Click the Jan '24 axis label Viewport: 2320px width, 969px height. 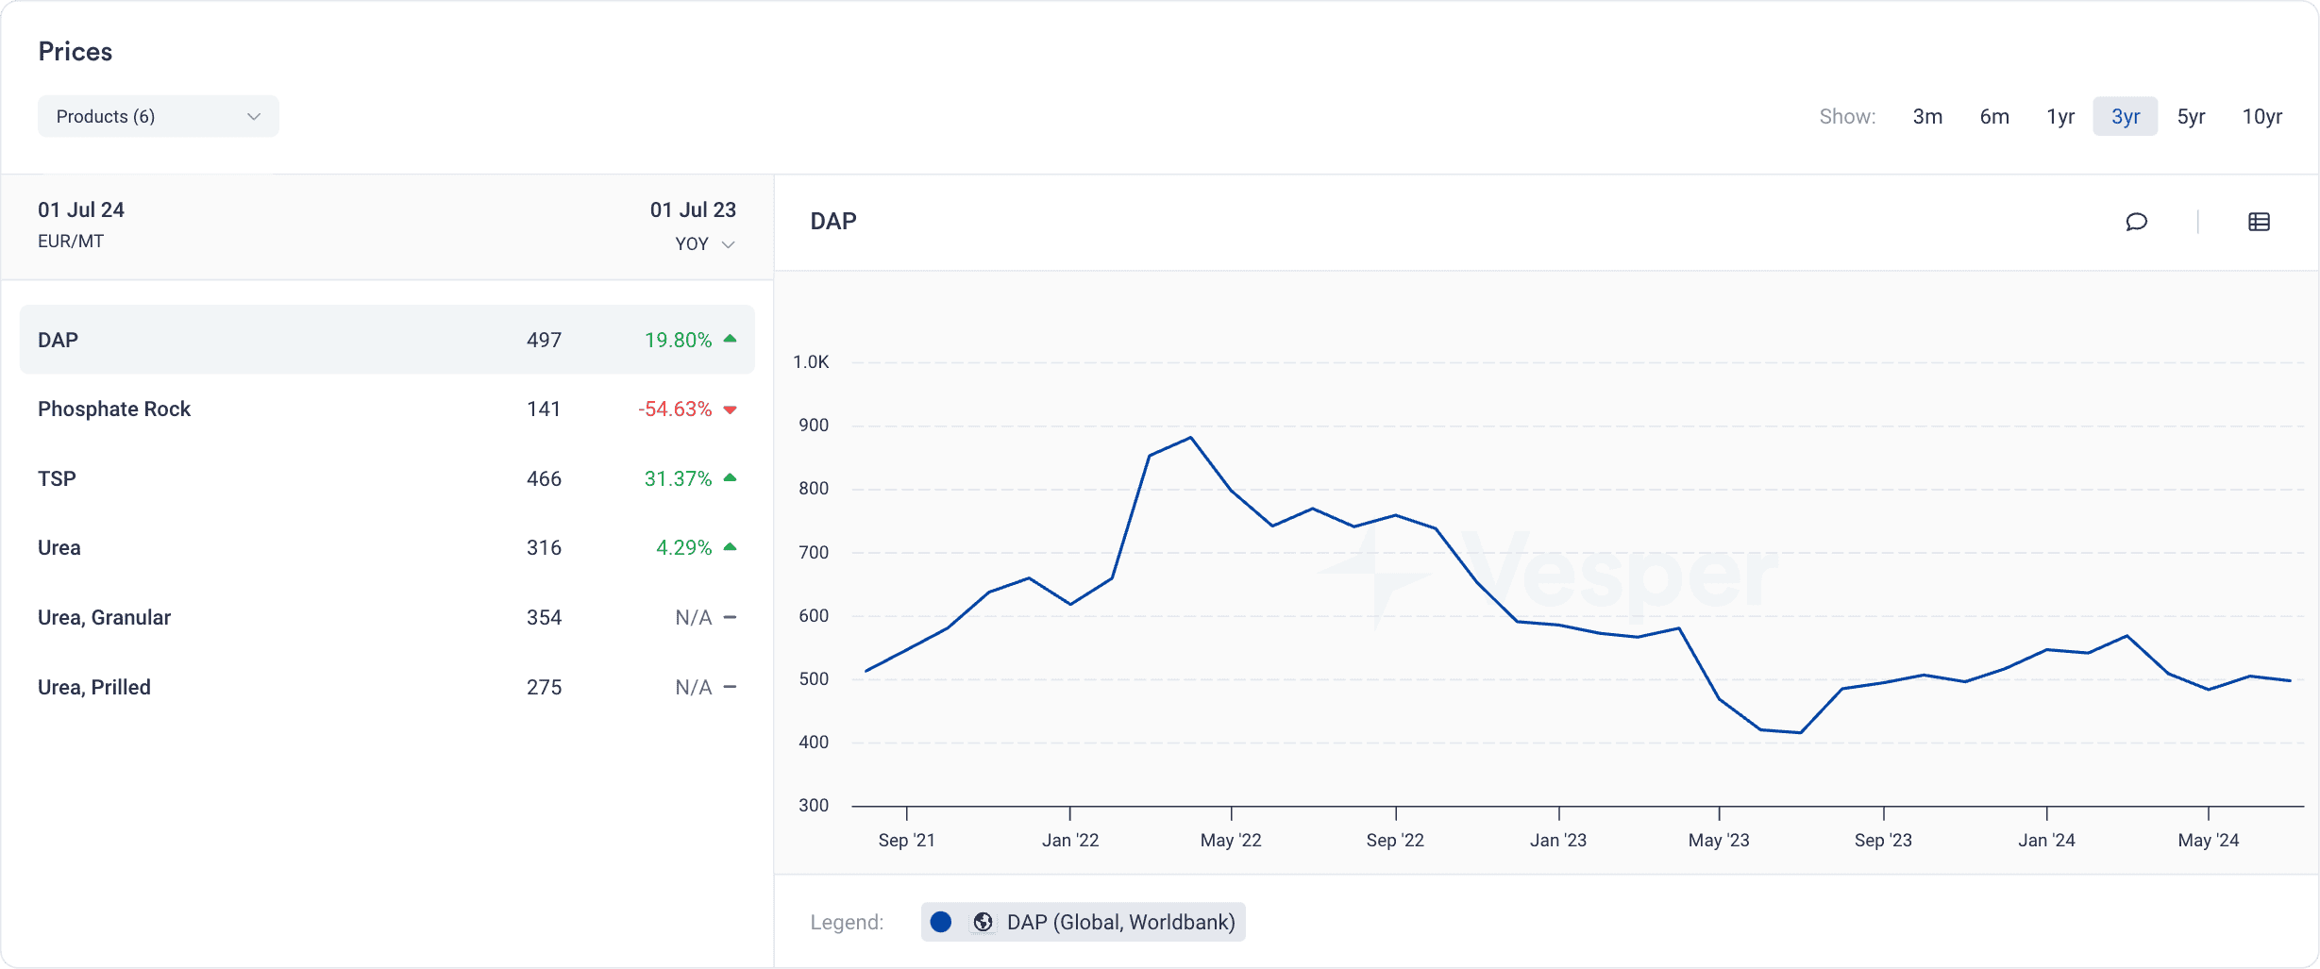[2046, 840]
